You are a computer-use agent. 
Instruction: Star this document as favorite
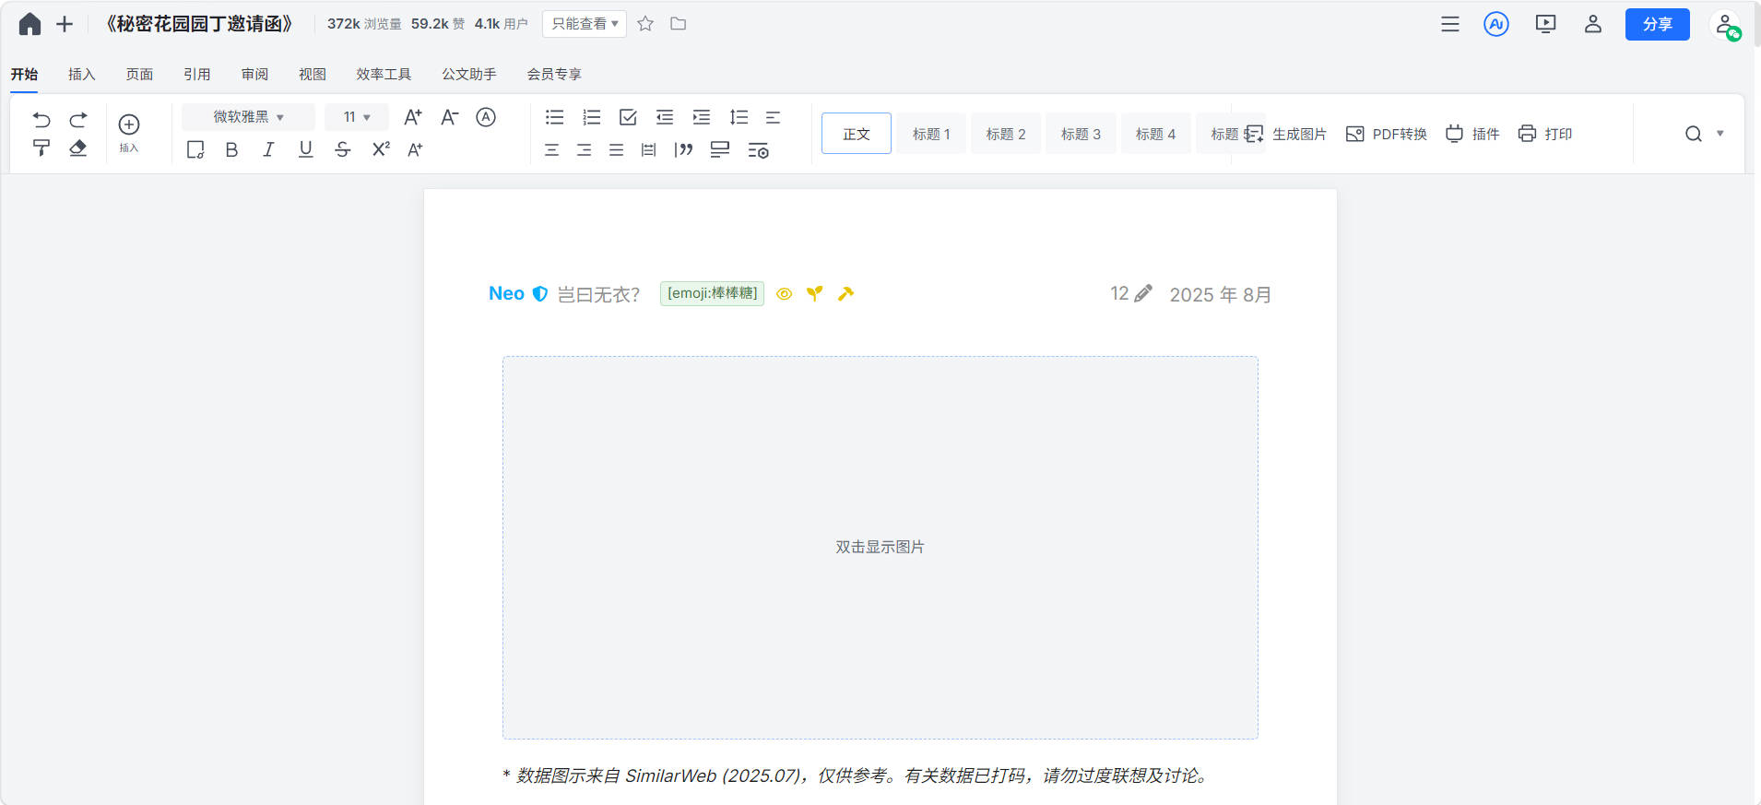pyautogui.click(x=645, y=24)
